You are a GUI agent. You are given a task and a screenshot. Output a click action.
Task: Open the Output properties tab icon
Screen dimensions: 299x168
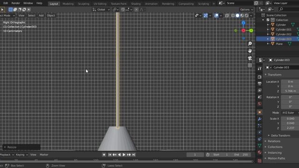(x=260, y=84)
